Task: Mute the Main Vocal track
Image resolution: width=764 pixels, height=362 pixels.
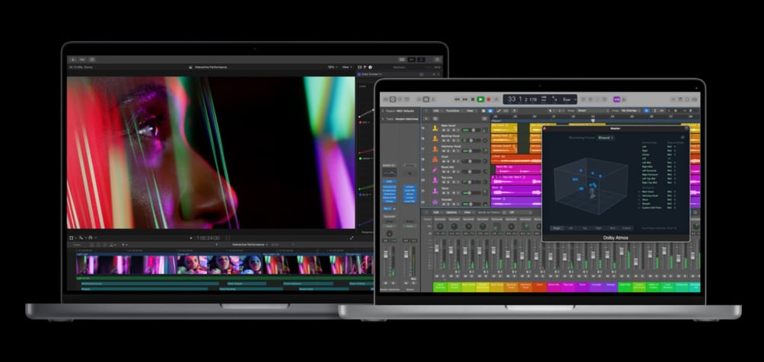Action: [x=444, y=130]
